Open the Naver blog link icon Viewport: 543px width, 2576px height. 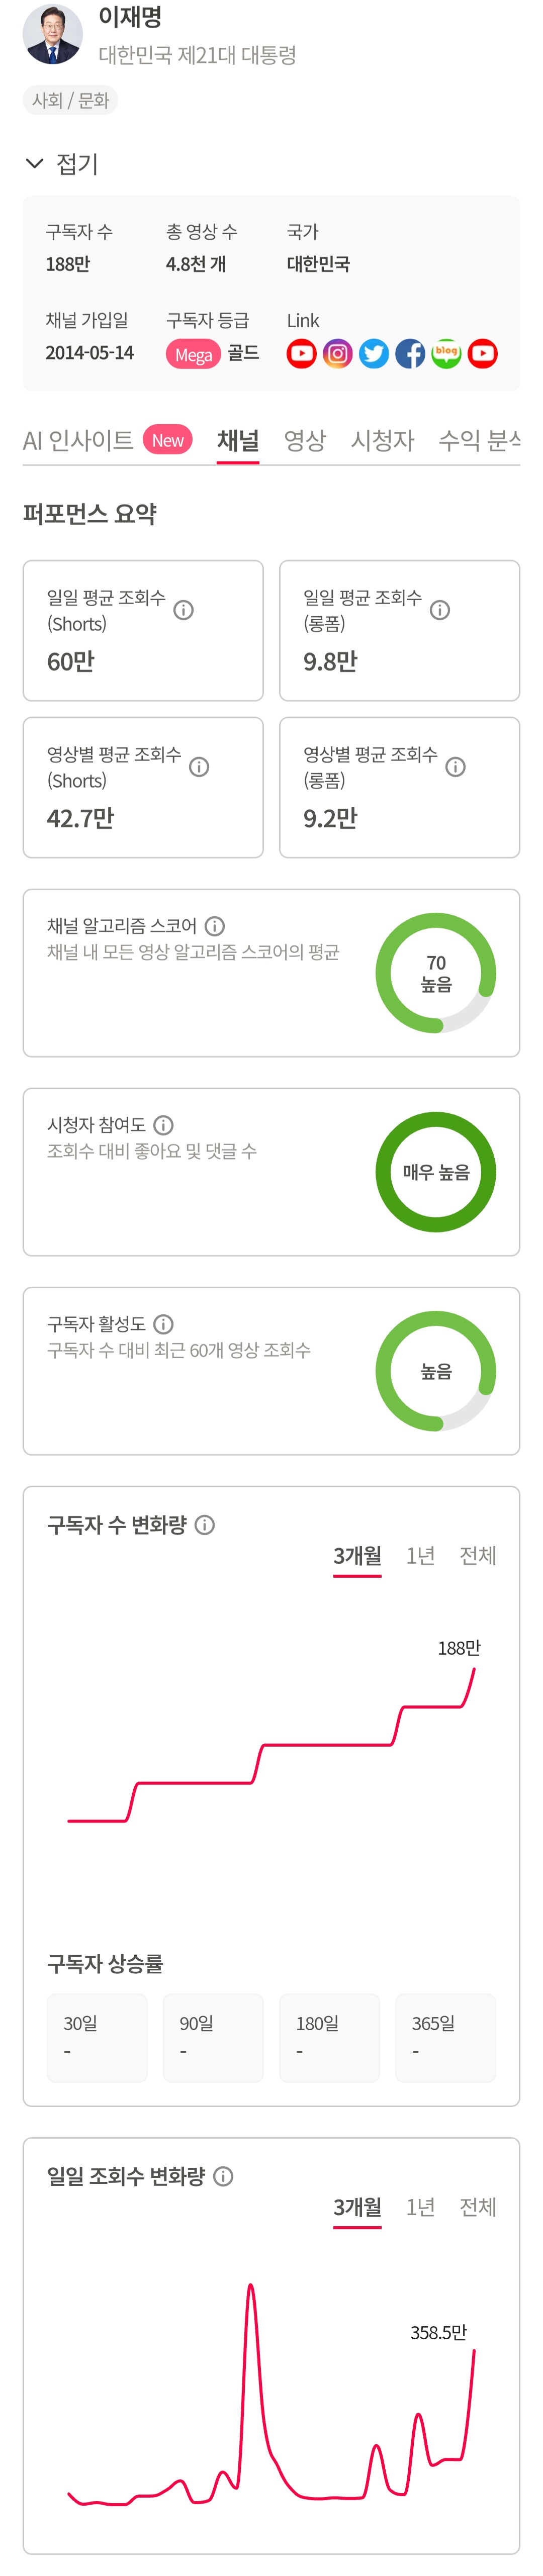coord(446,354)
